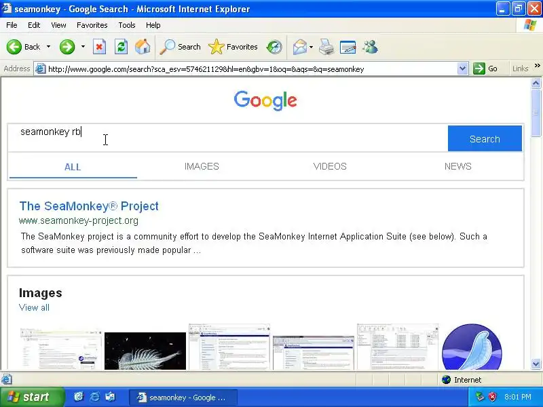Click the View all images link
Viewport: 543px width, 407px height.
click(x=35, y=307)
